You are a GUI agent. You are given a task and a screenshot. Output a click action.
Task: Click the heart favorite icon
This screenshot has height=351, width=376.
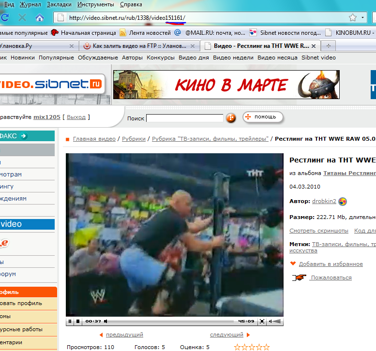pos(293,263)
